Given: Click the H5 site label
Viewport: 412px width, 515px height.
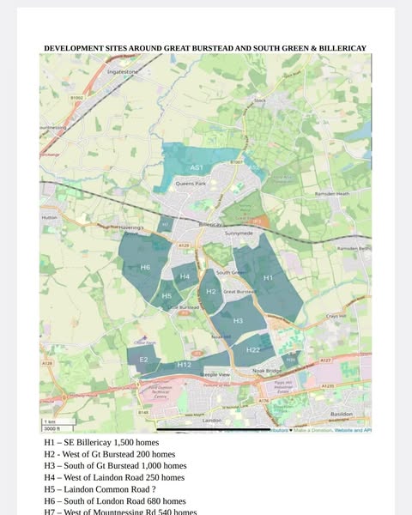Looking at the screenshot, I should [167, 296].
